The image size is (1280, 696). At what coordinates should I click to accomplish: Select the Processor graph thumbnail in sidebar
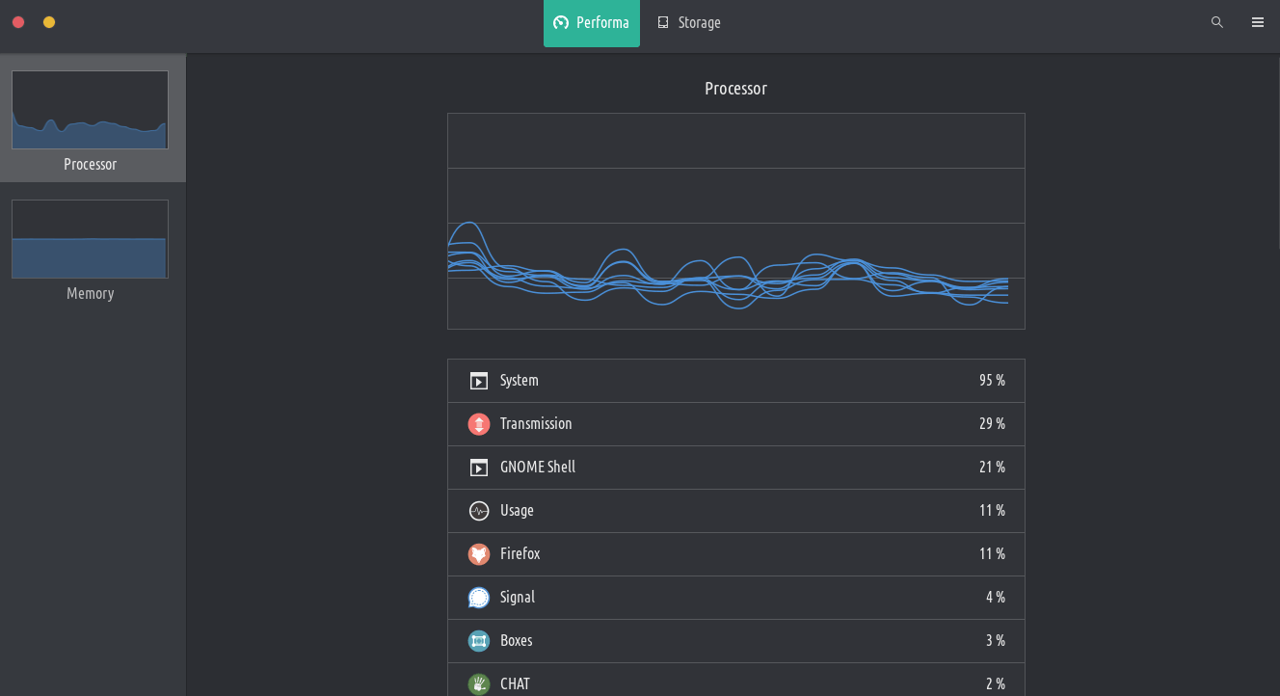tap(90, 110)
